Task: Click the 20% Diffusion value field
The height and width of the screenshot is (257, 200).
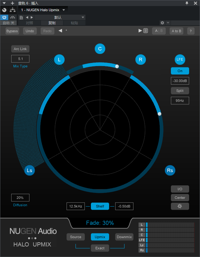Action: [x=20, y=198]
